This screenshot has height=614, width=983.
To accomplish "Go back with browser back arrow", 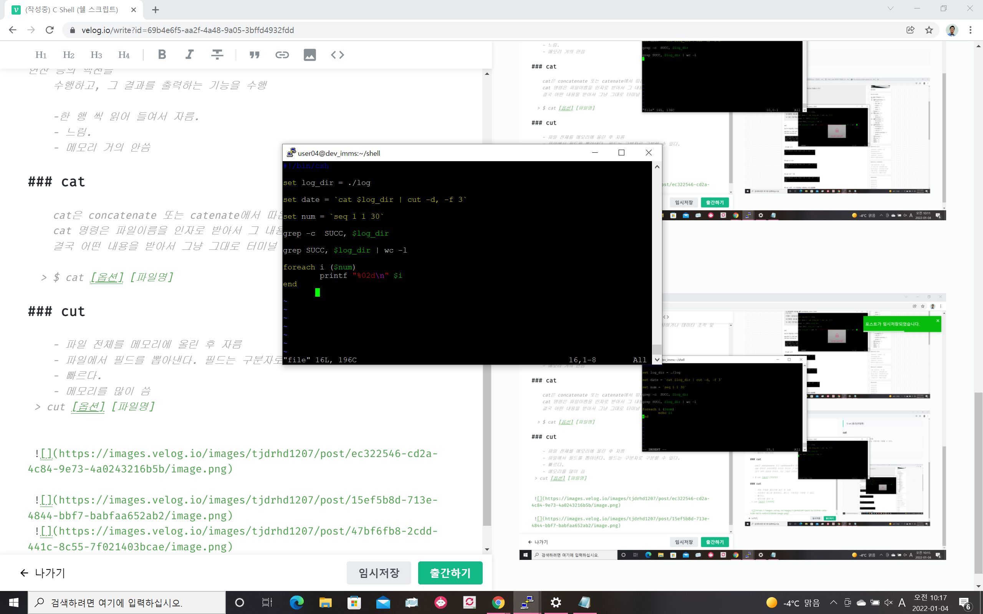I will 13,30.
